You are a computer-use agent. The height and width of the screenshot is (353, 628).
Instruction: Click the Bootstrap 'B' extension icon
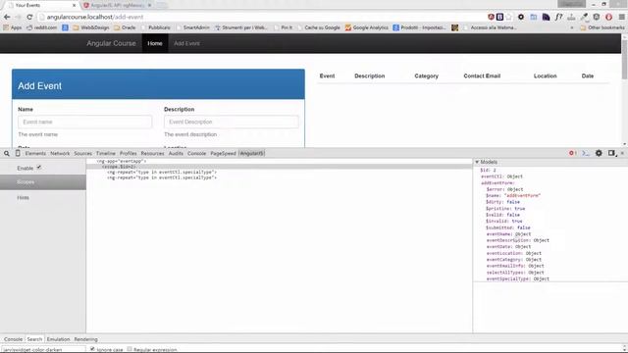coord(499,17)
